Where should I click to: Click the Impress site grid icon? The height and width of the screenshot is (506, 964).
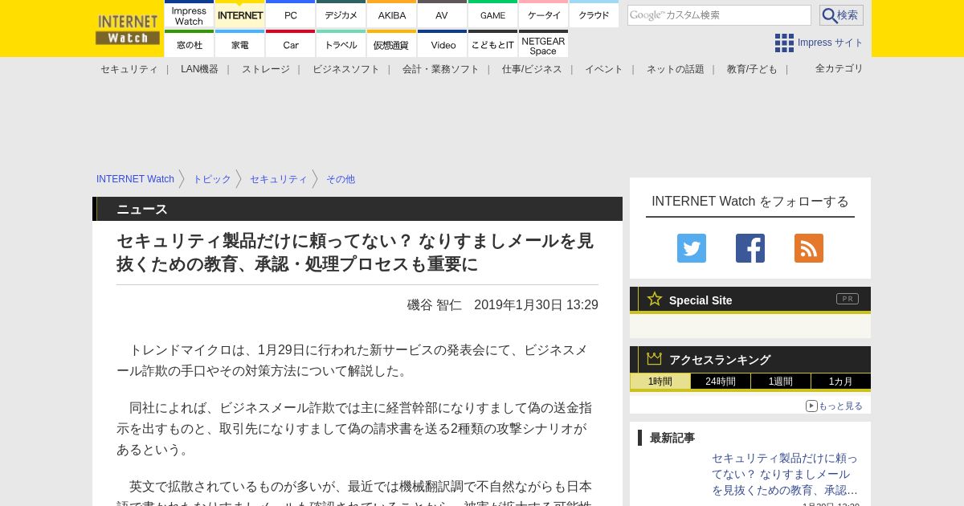point(784,43)
